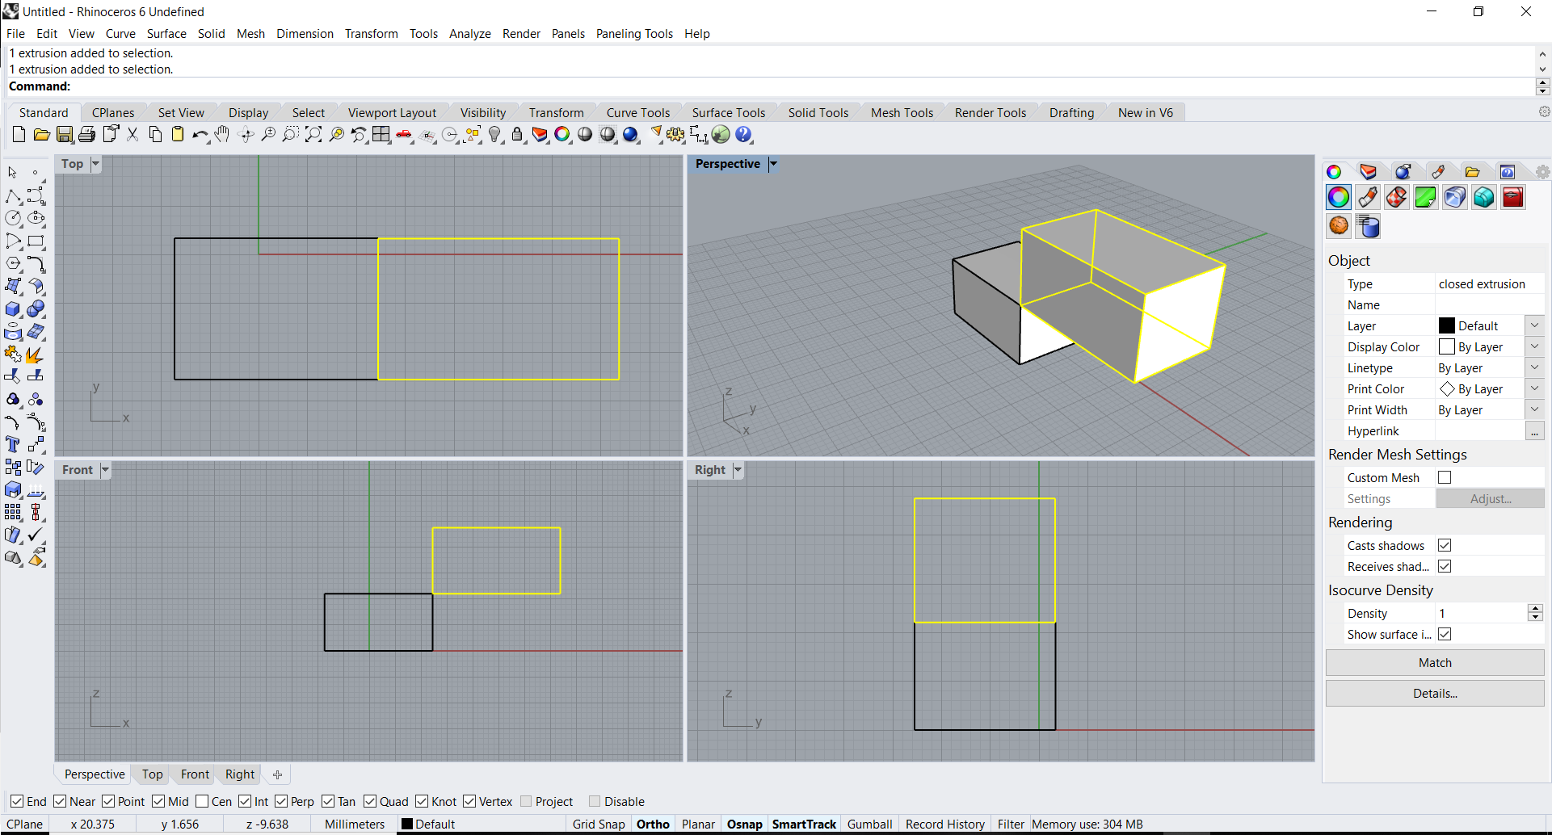
Task: Switch to the Solid Tools toolbar tab
Action: 818,113
